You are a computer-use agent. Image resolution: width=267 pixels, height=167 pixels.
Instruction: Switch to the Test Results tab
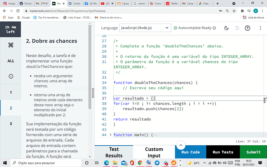tap(114, 152)
